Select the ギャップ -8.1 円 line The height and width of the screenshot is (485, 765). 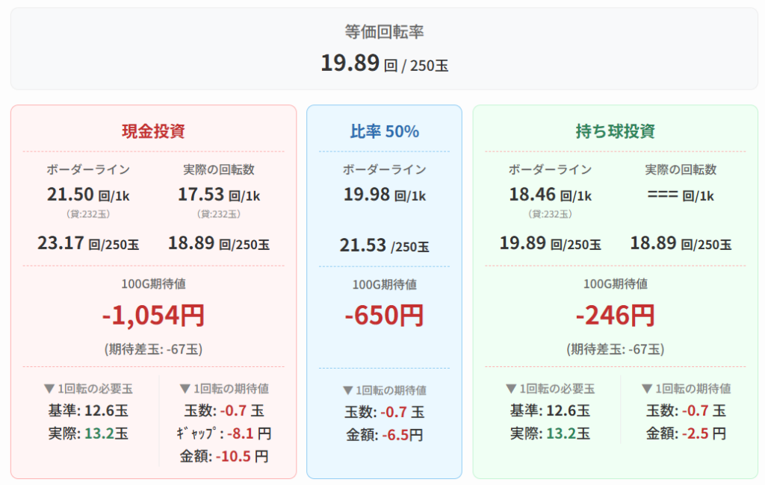tap(225, 434)
